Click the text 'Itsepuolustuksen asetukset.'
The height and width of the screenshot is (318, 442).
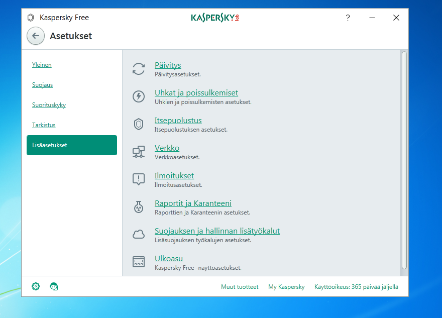pos(191,130)
